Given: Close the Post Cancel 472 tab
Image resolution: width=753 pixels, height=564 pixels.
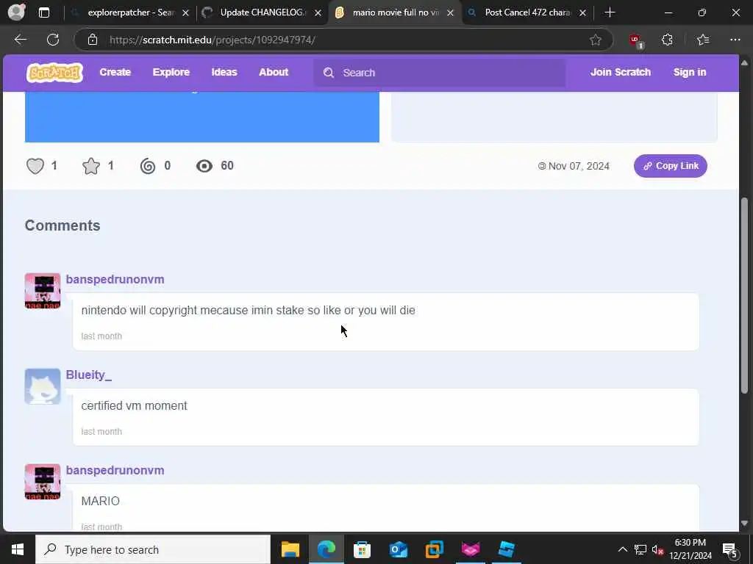Looking at the screenshot, I should [x=582, y=13].
